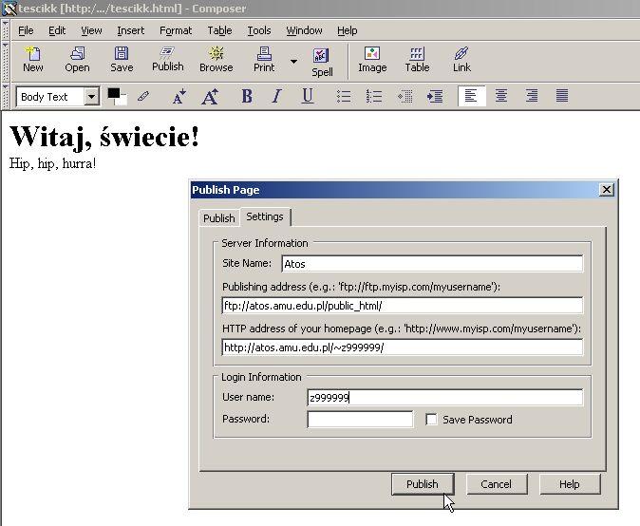Run spell check with the Spell icon

tap(322, 63)
